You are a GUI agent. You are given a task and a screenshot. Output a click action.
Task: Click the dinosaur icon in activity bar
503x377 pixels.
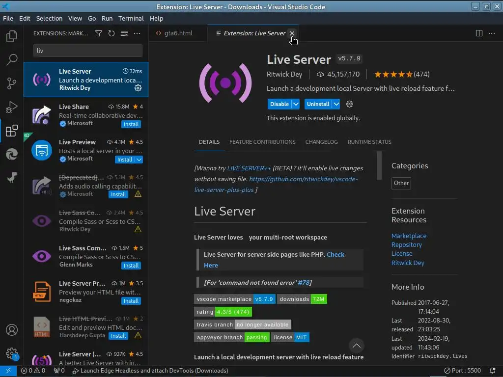(12, 178)
